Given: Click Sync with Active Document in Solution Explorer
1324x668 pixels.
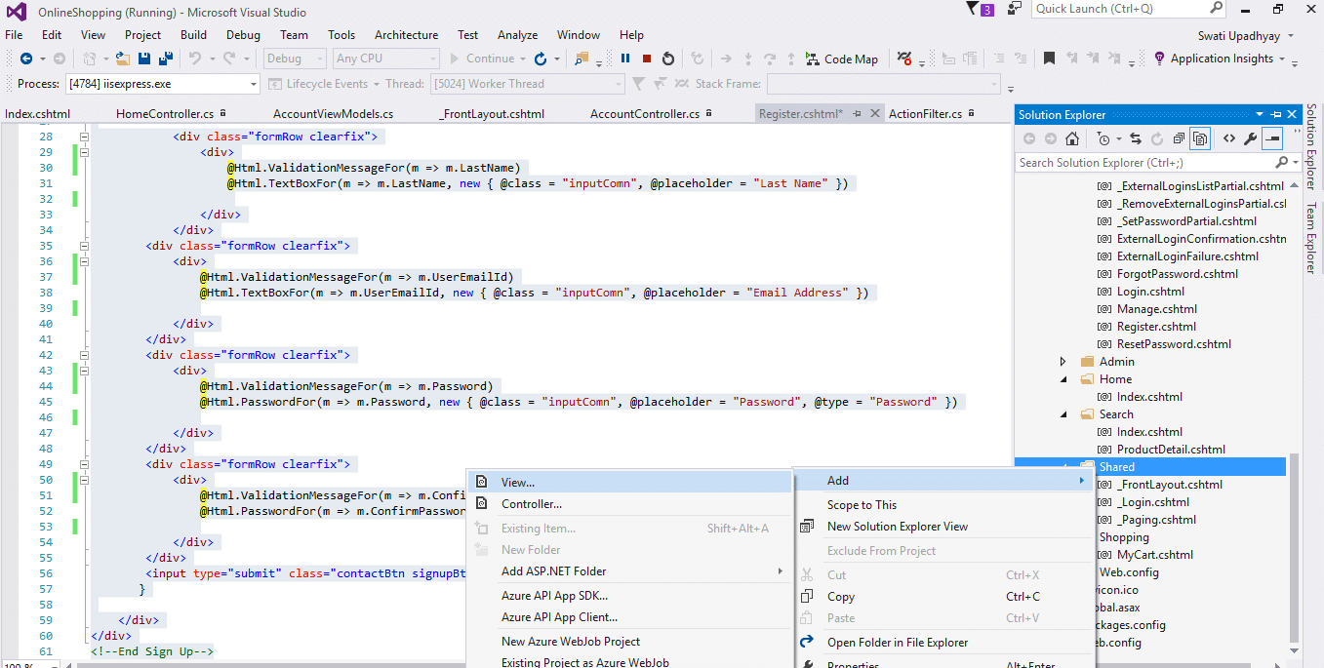Looking at the screenshot, I should pyautogui.click(x=1136, y=138).
